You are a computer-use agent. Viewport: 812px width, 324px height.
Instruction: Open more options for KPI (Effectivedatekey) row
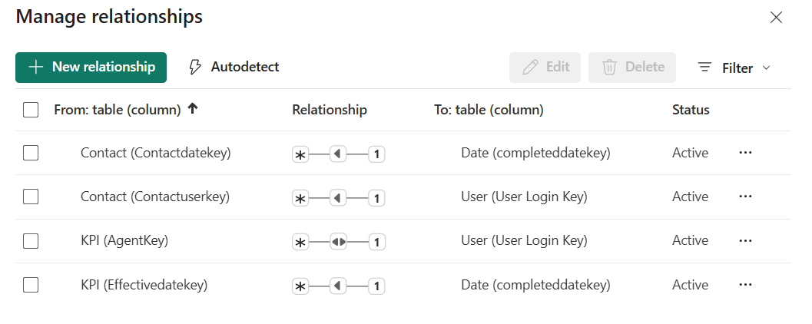click(x=745, y=285)
